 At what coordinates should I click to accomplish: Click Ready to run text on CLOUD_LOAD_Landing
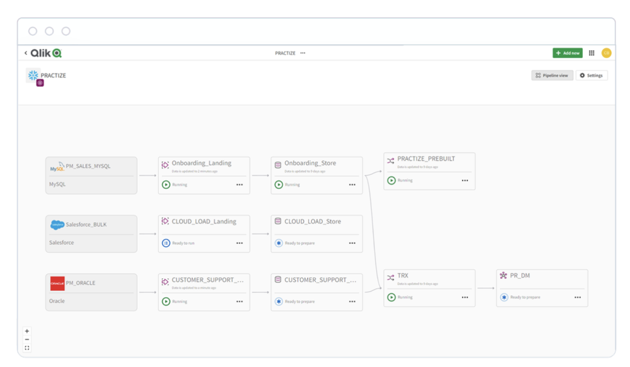click(183, 243)
